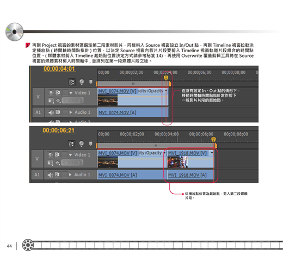Viewport: 283px width, 272px height.
Task: Click the MVI_1918.MOV [A] audio clip
Action: point(190,175)
